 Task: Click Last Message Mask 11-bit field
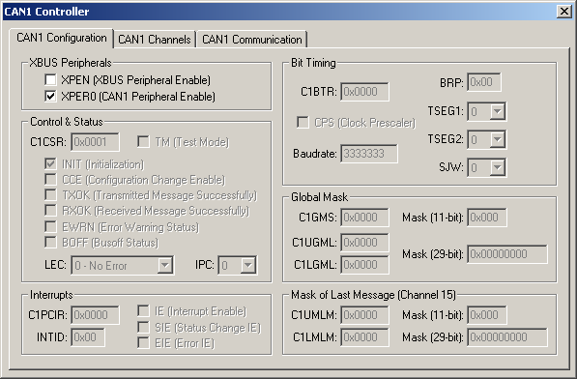(487, 315)
